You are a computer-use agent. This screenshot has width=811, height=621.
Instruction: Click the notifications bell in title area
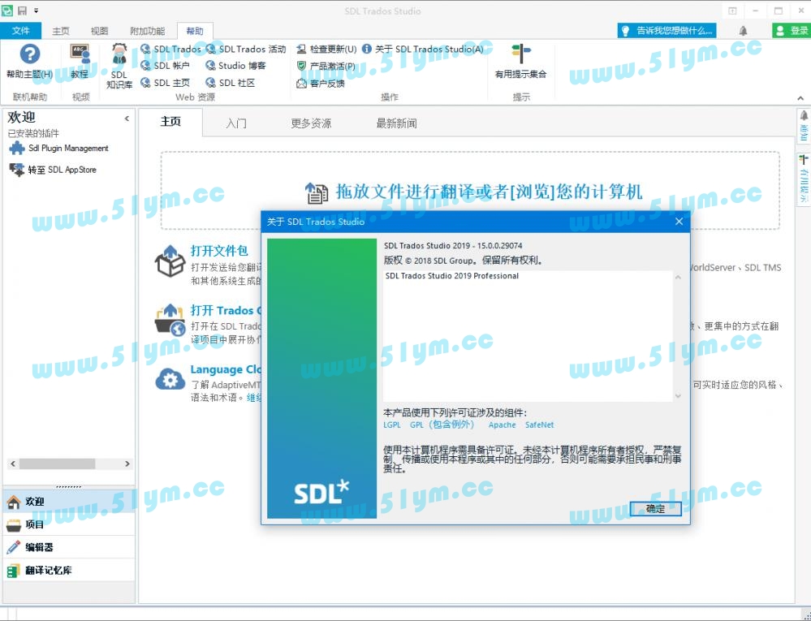click(x=744, y=31)
